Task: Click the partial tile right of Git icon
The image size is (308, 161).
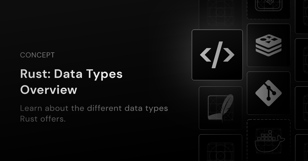Action: point(302,108)
